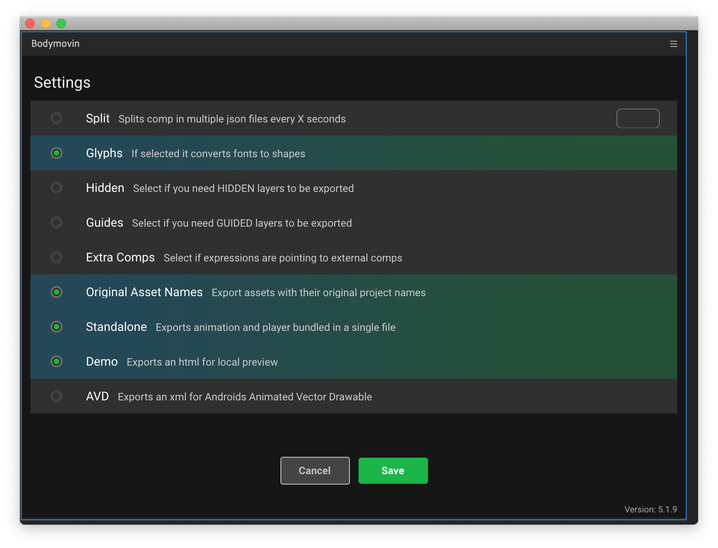Viewport: 718px width, 548px height.
Task: Disable the Standalone radio button
Action: point(56,327)
